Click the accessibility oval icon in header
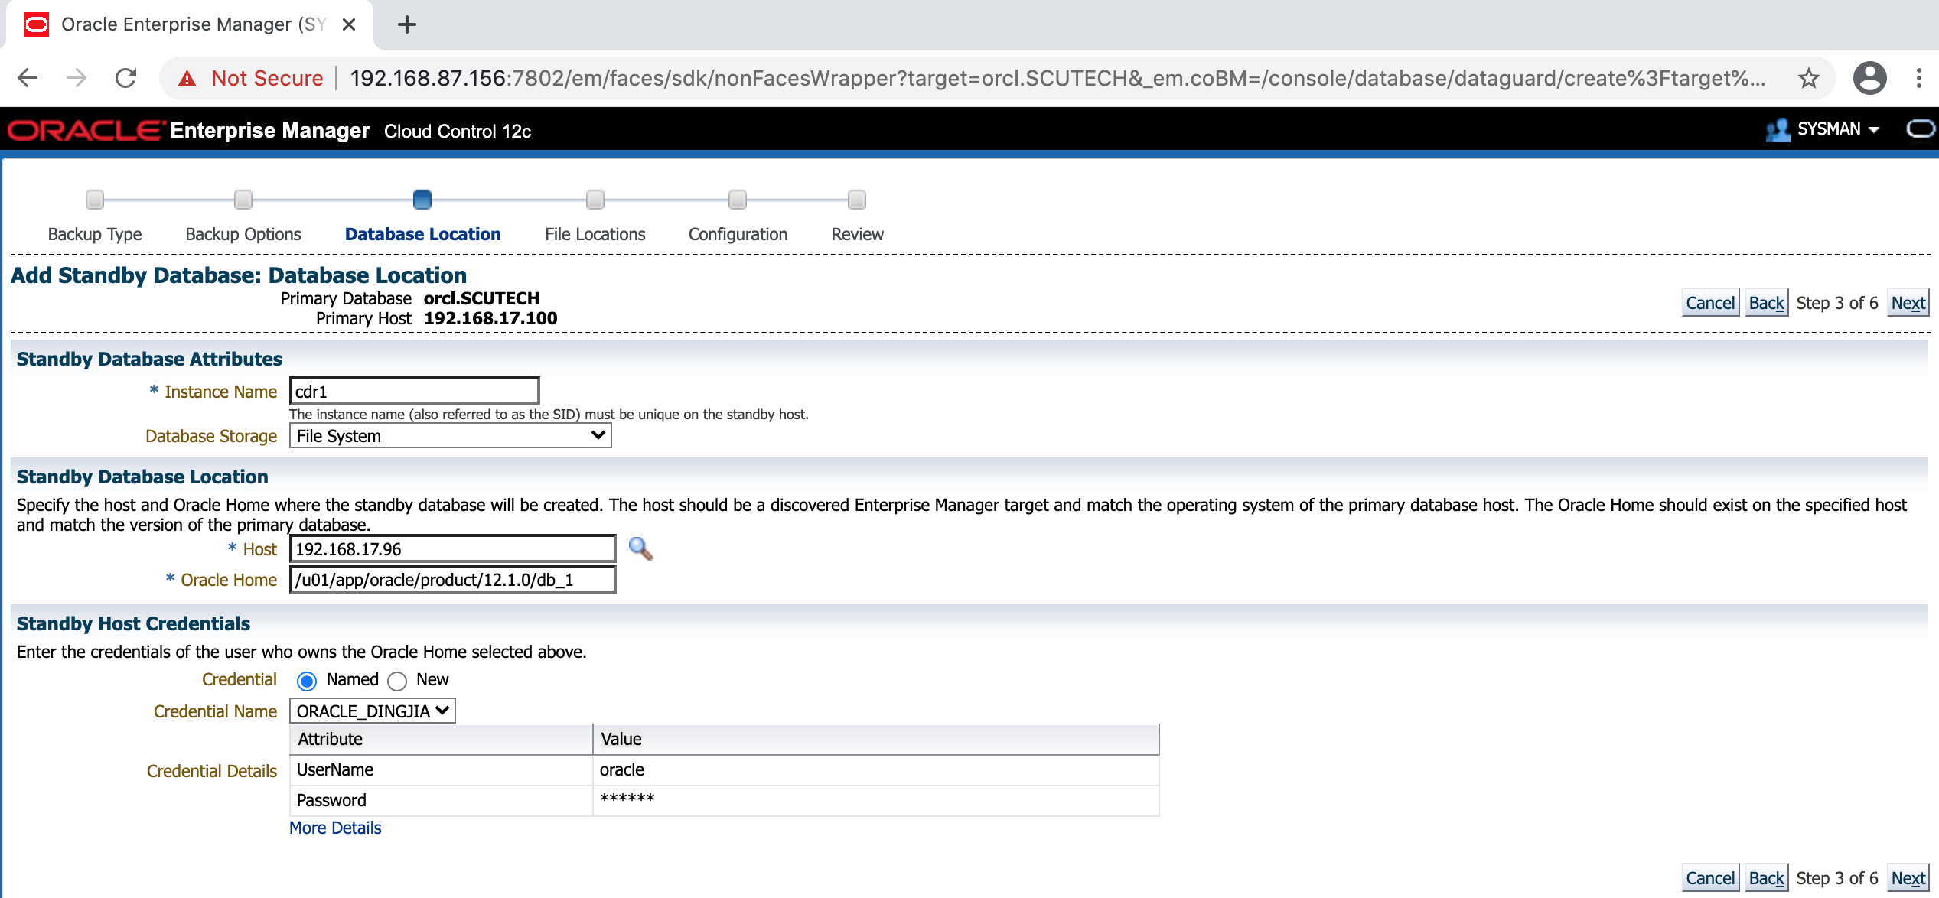 (1921, 129)
